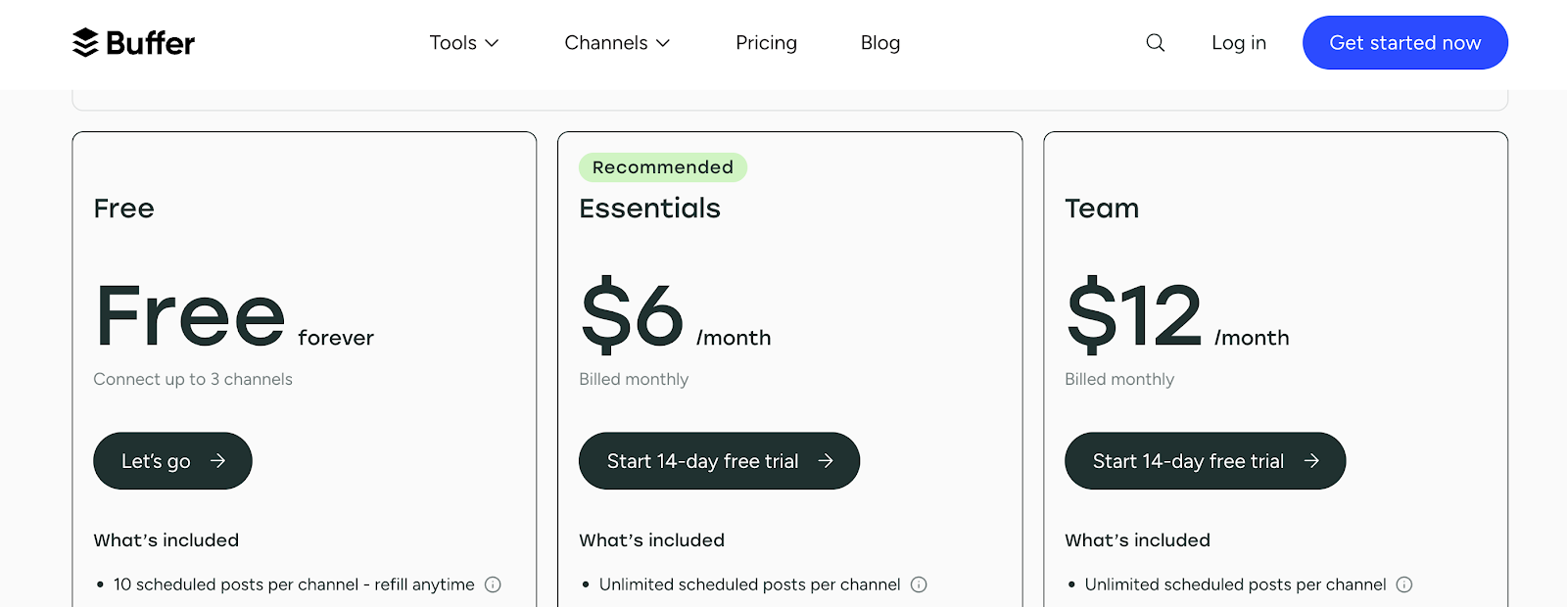Click 'Connect up to 3 channels' text
The image size is (1567, 607).
pyautogui.click(x=193, y=380)
